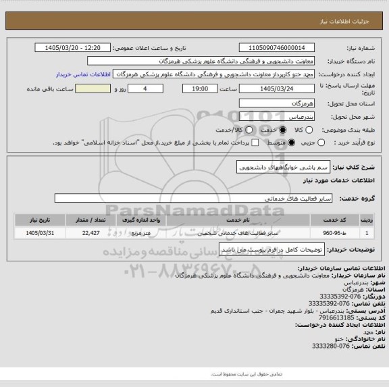Click the empty remaining hours field

(x=93, y=88)
